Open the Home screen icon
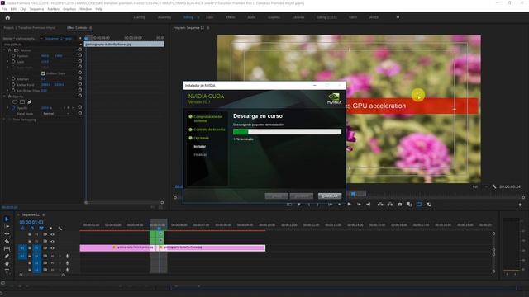Screen dimensions: 529x297 7,17
